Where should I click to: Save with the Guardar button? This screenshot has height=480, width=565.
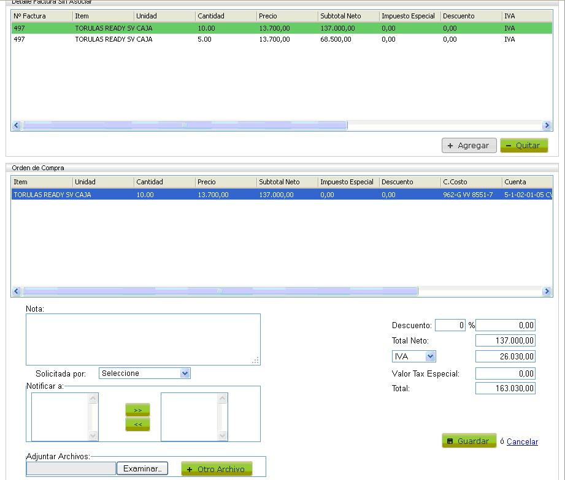coord(469,441)
